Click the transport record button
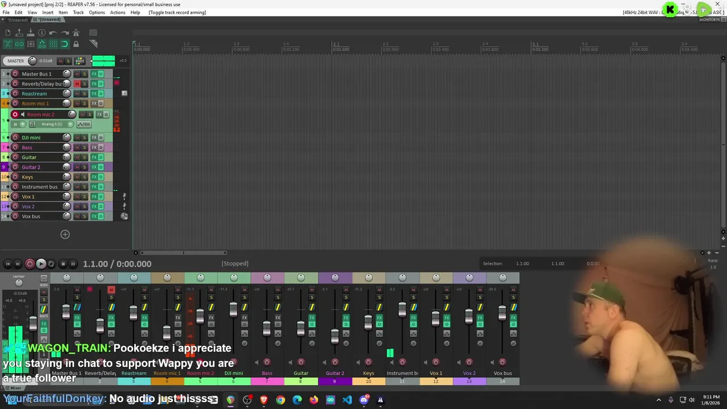 [x=30, y=264]
